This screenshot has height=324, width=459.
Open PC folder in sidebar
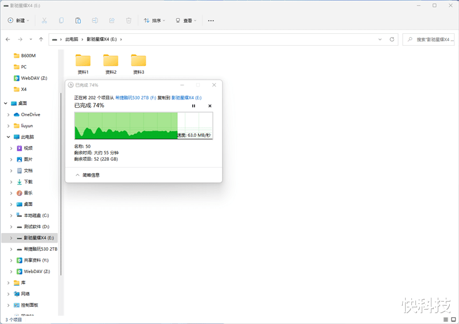click(20, 67)
